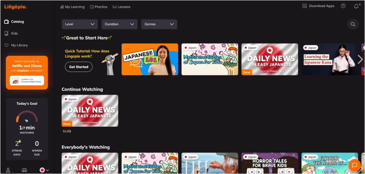Image resolution: width=365 pixels, height=174 pixels.
Task: Open Myths and Fables in Everybody's Watching
Action: pyautogui.click(x=150, y=163)
